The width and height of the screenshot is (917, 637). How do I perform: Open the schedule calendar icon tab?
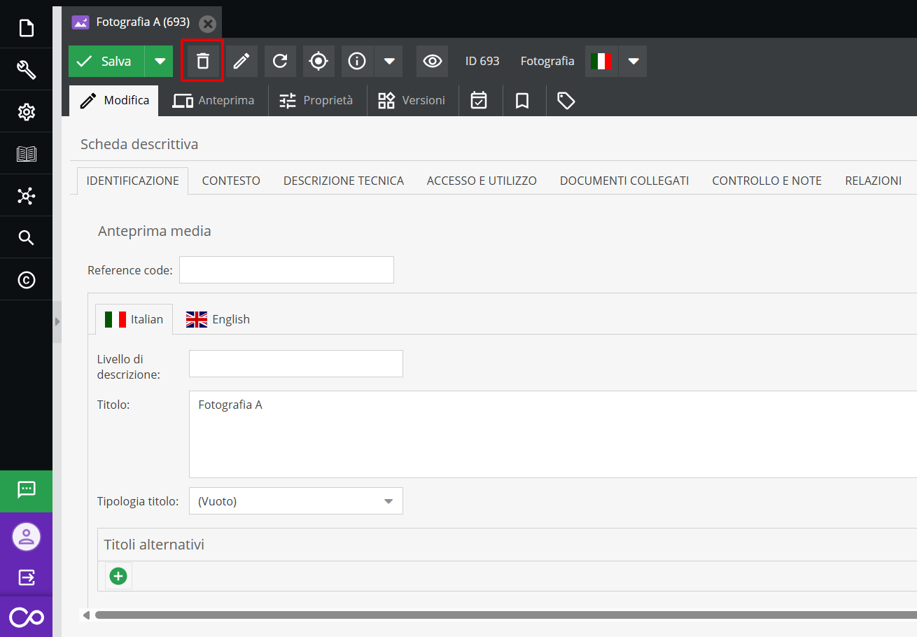pyautogui.click(x=479, y=101)
